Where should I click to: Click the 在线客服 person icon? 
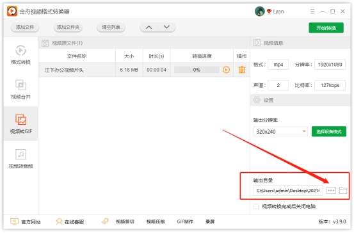pyautogui.click(x=59, y=221)
